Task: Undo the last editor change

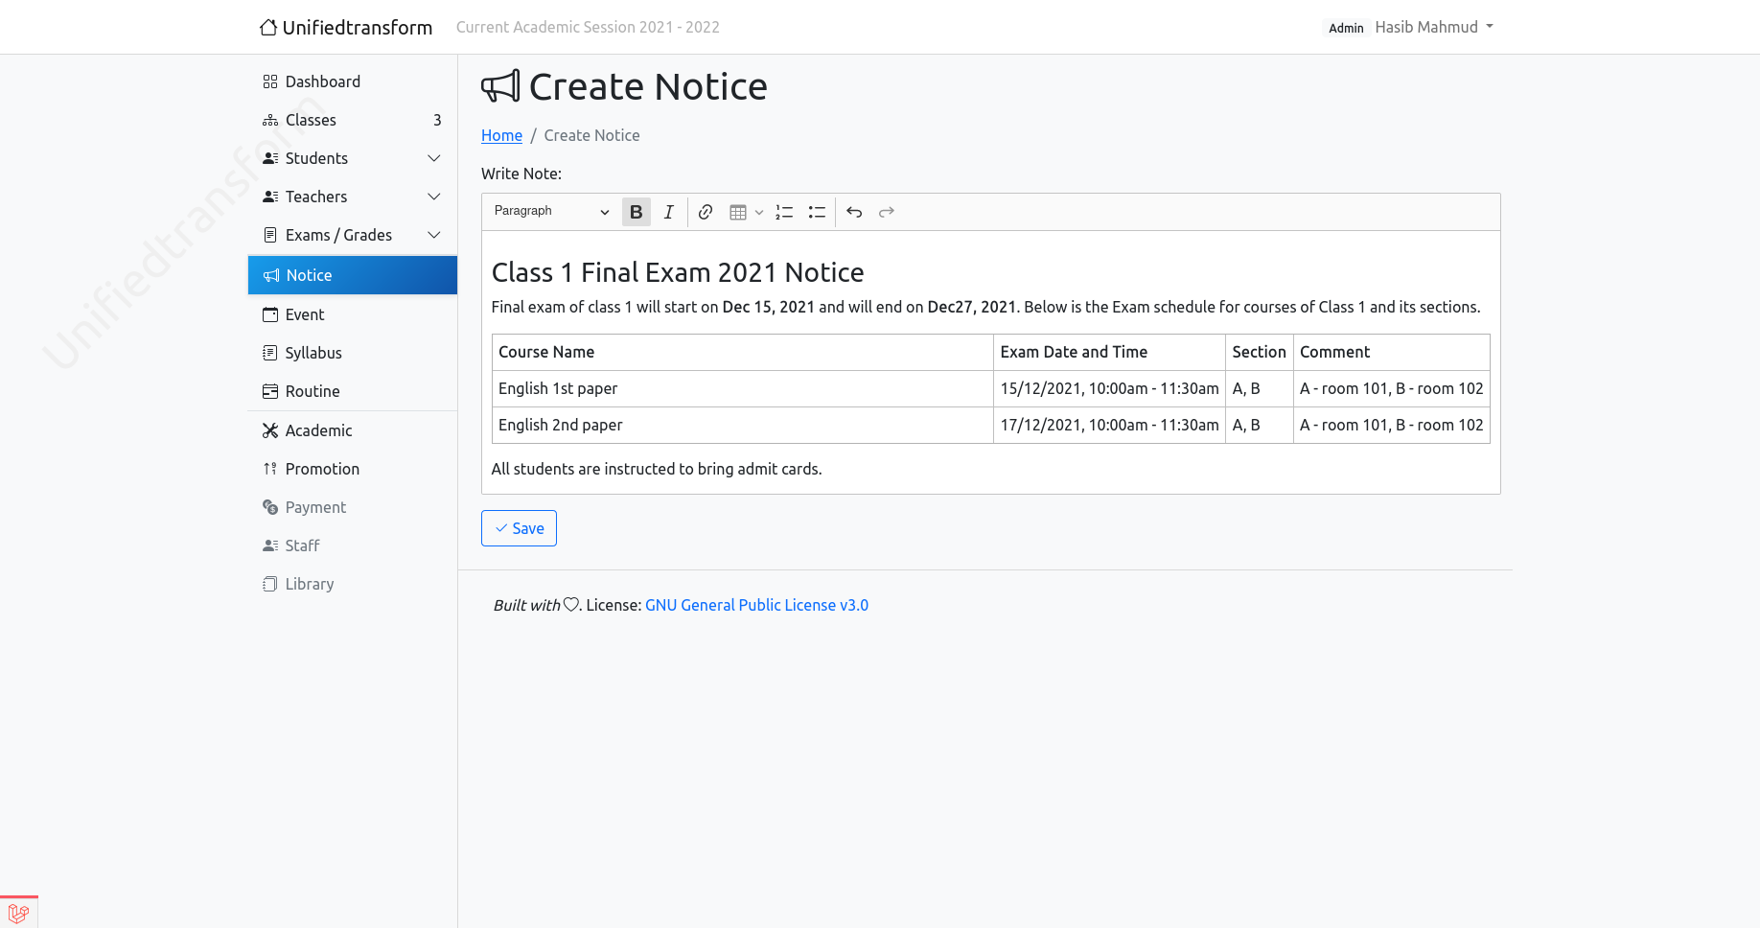Action: click(x=854, y=212)
